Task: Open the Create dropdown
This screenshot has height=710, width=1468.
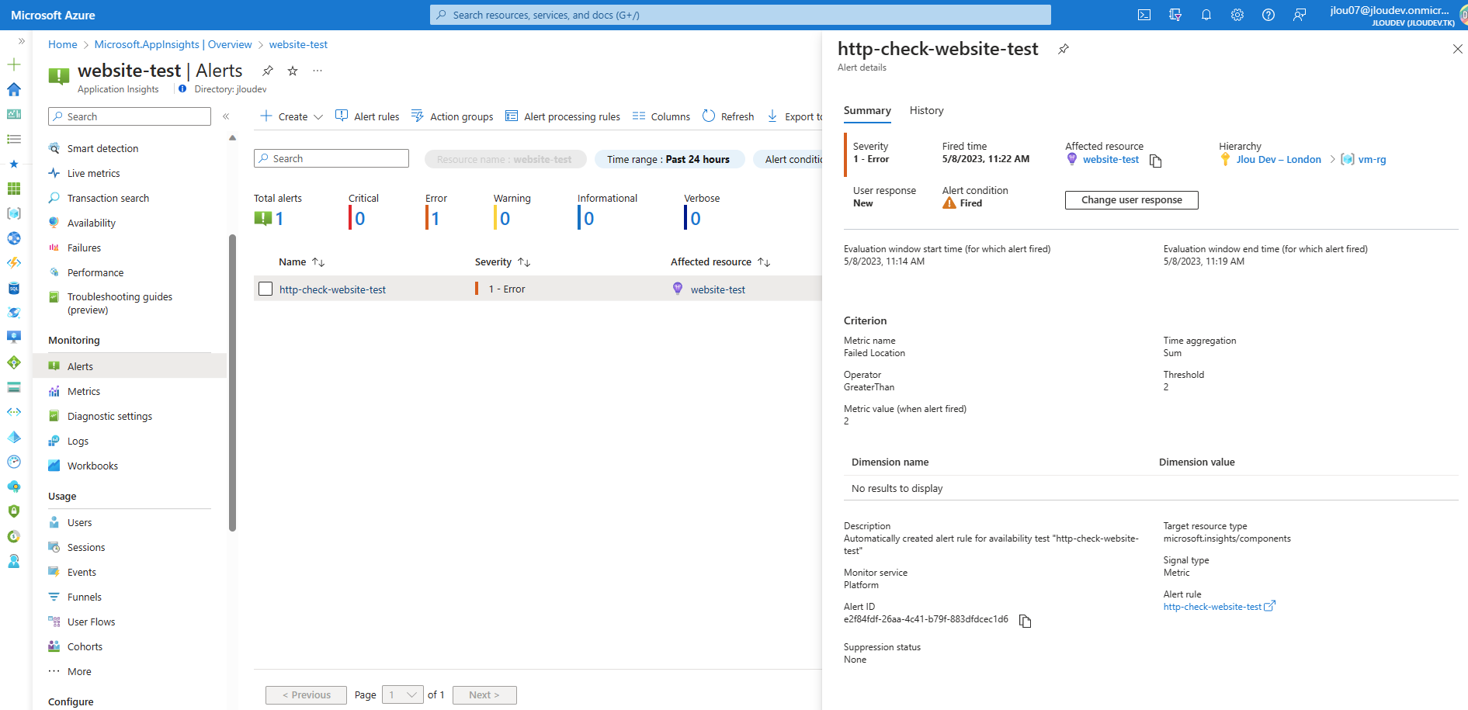Action: point(291,116)
